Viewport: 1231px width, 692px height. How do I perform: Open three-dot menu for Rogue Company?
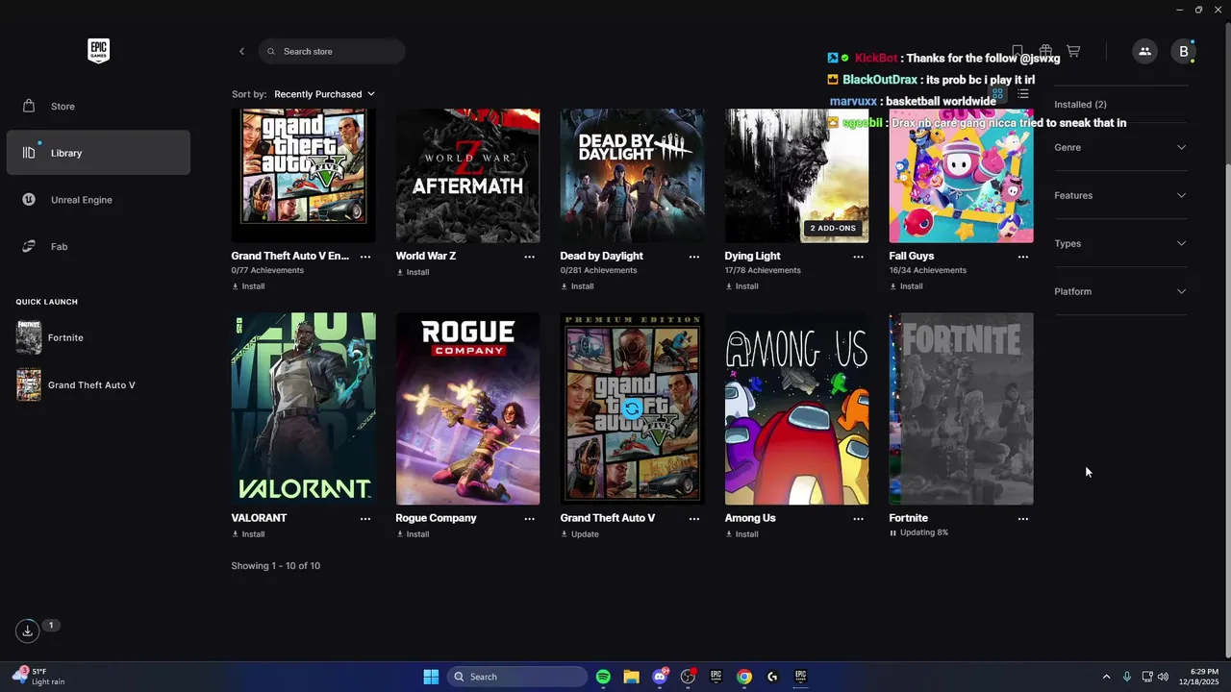[x=530, y=518]
